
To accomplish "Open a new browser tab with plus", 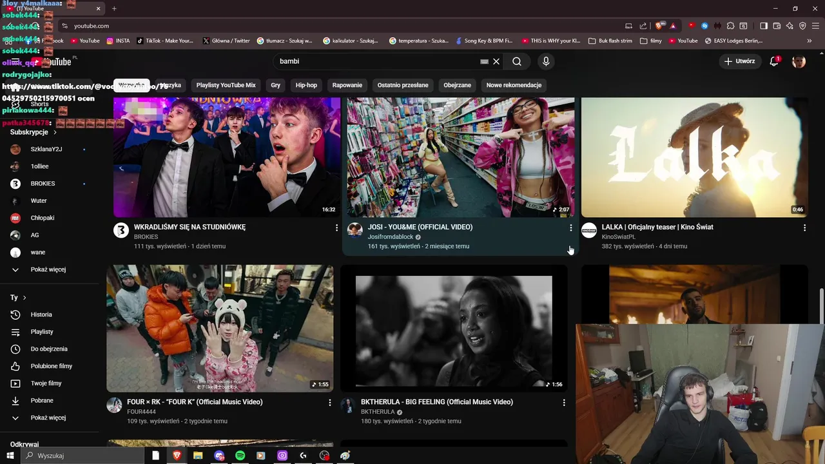I will click(114, 8).
